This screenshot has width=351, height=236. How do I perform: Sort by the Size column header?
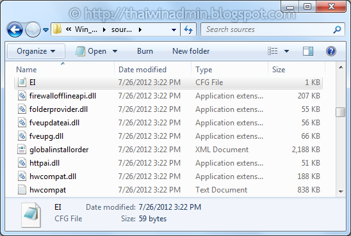click(x=279, y=70)
